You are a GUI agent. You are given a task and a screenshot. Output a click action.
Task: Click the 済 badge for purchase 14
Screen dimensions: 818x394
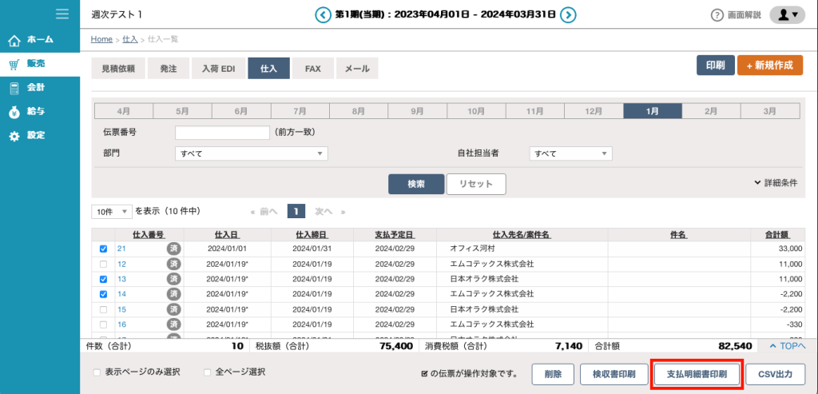click(x=173, y=294)
